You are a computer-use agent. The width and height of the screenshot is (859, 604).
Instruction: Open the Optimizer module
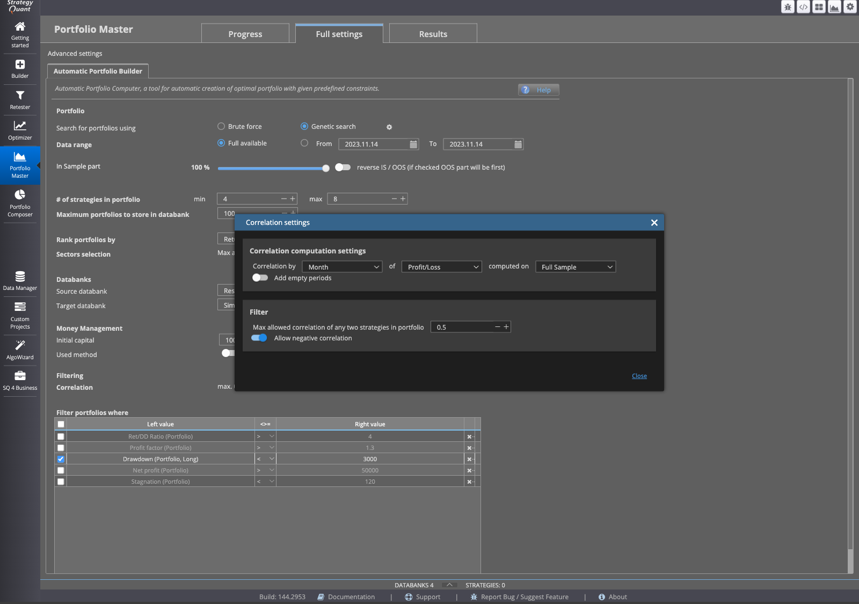[20, 130]
